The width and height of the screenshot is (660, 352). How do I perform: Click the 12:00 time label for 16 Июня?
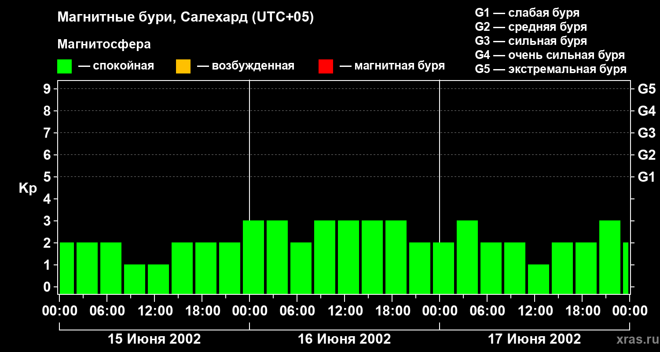(x=345, y=311)
